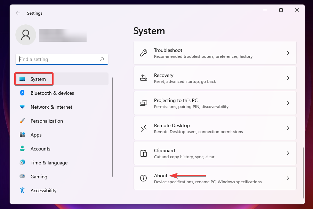
Task: Click the Personalization paintbrush icon
Action: (x=22, y=121)
